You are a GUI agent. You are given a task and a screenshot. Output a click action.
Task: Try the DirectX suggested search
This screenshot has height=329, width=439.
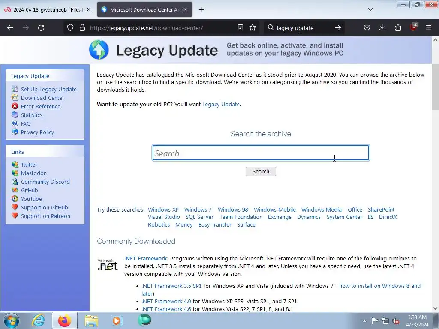pos(388,217)
